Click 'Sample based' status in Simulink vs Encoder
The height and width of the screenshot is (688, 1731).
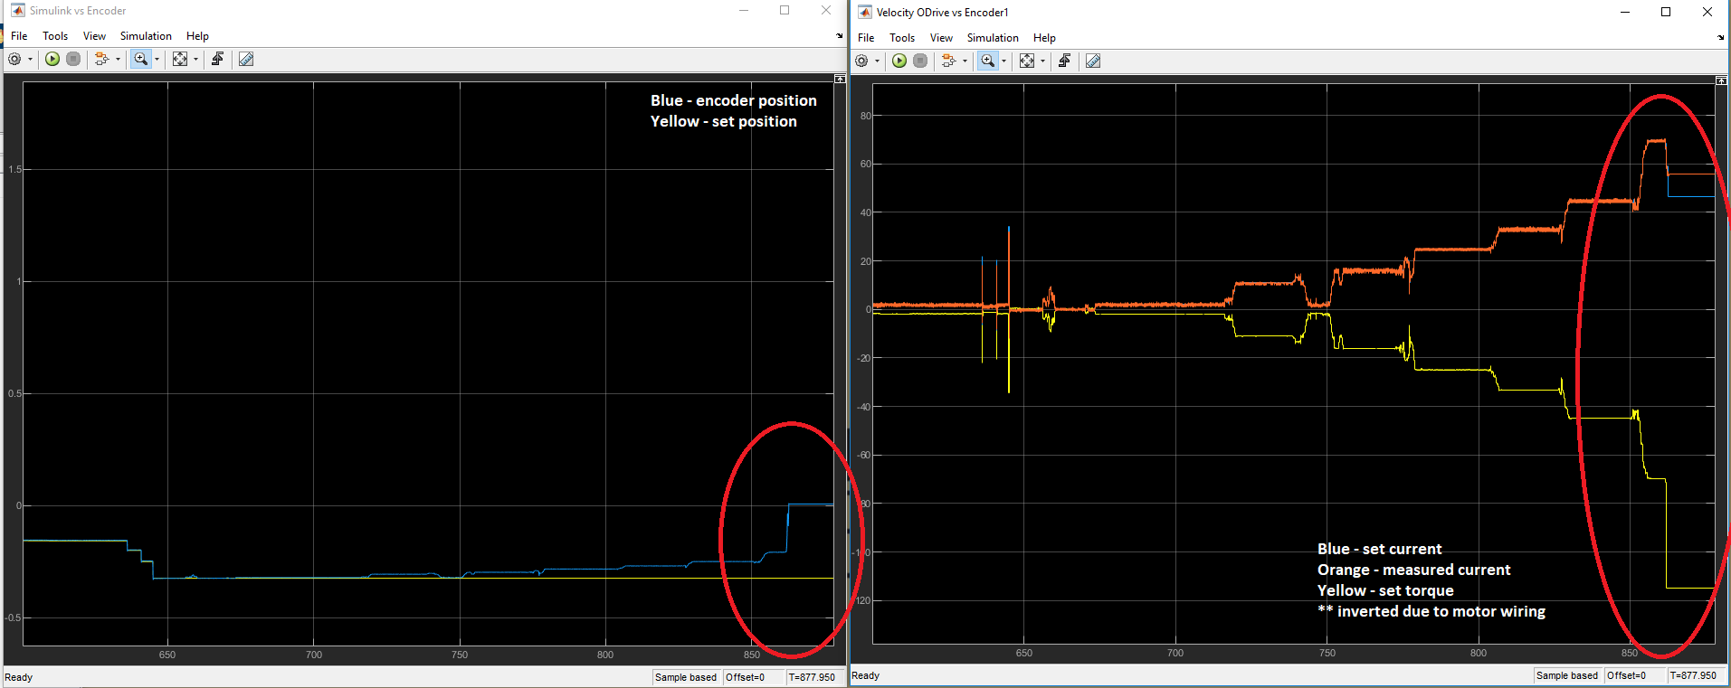[x=686, y=677]
